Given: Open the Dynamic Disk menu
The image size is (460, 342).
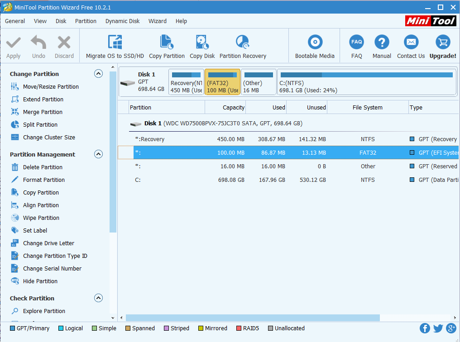Looking at the screenshot, I should pyautogui.click(x=122, y=21).
